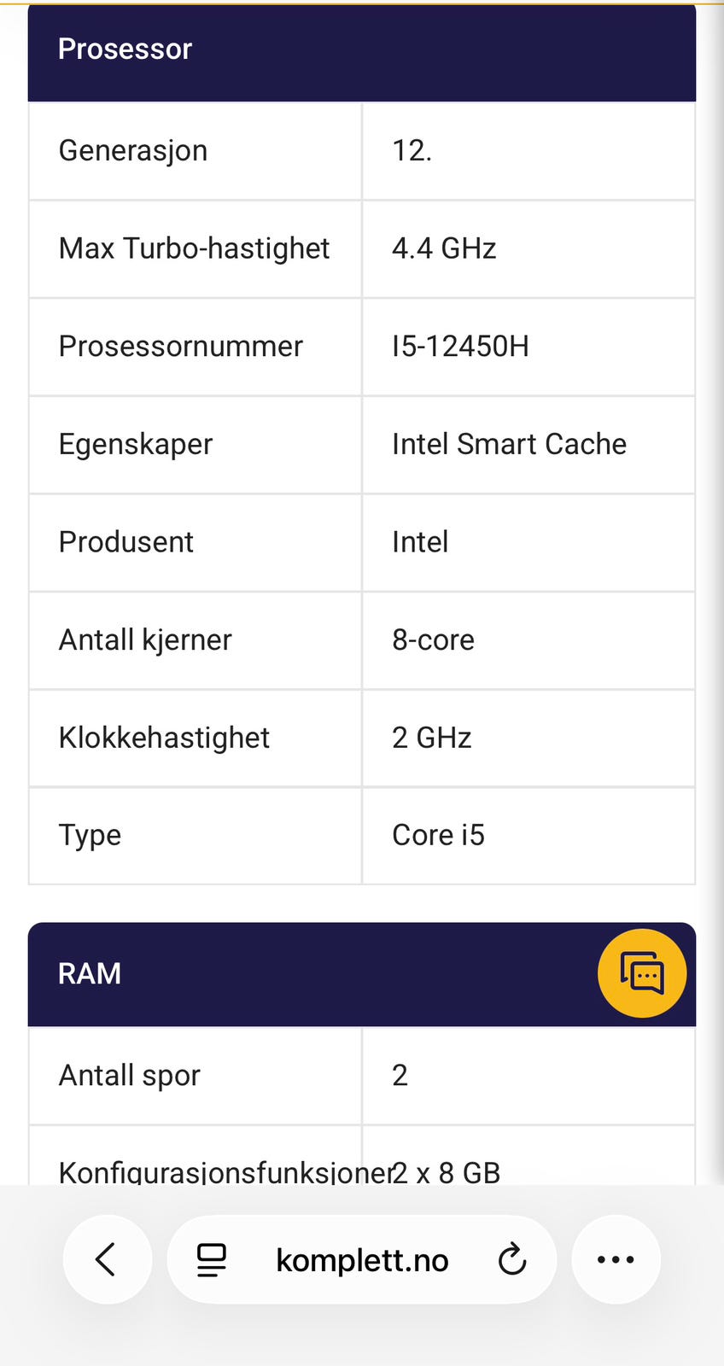Select the Klokkehastighet row label
724x1366 pixels.
164,738
